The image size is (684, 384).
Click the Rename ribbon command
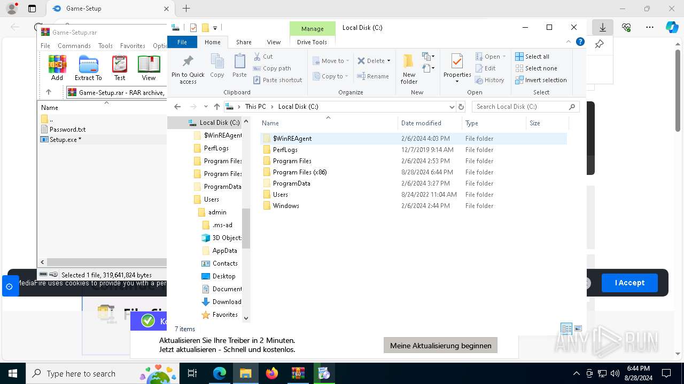click(x=373, y=76)
